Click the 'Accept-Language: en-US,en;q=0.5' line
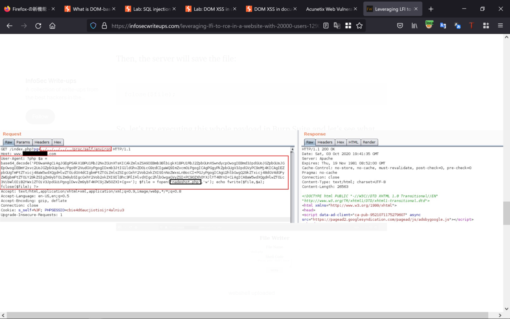510x319 pixels. click(x=35, y=196)
